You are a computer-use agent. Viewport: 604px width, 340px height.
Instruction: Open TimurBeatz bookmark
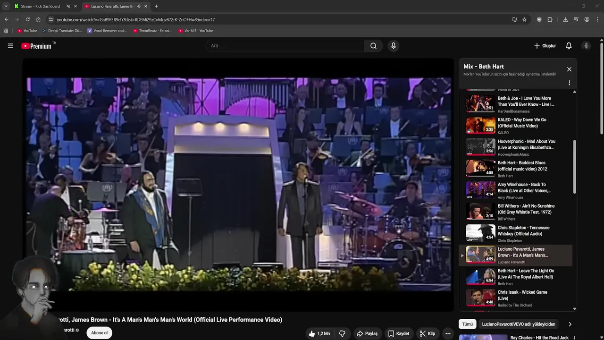coord(152,31)
